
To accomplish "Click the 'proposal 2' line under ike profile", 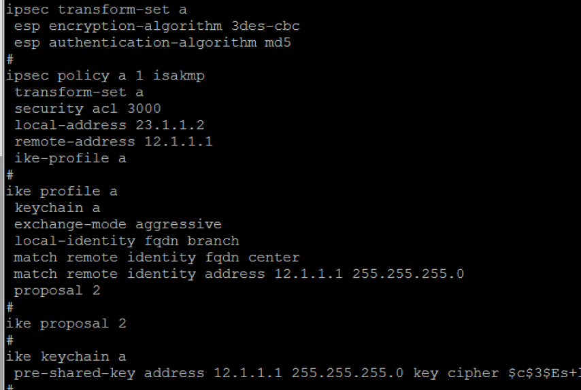I will 57,290.
